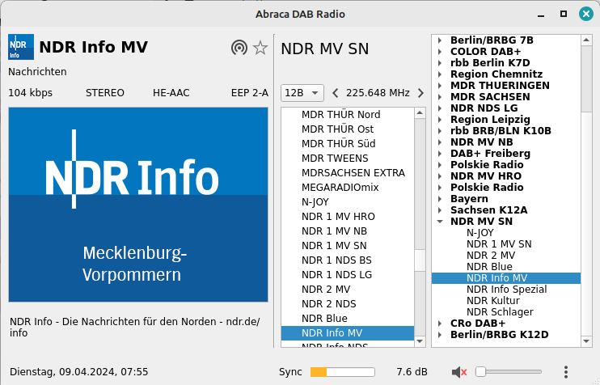This screenshot has width=600, height=385.
Task: Click the announcement broadcast icon beside the station name
Action: [239, 48]
